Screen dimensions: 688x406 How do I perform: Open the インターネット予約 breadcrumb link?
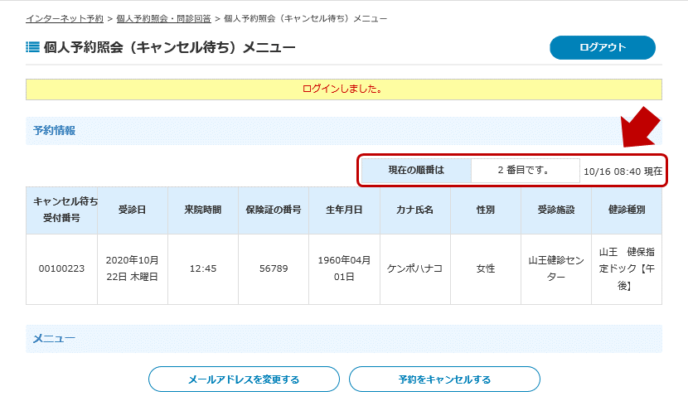(x=65, y=18)
